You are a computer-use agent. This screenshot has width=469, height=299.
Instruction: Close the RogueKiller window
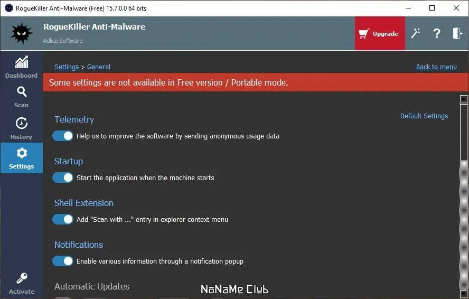point(456,8)
